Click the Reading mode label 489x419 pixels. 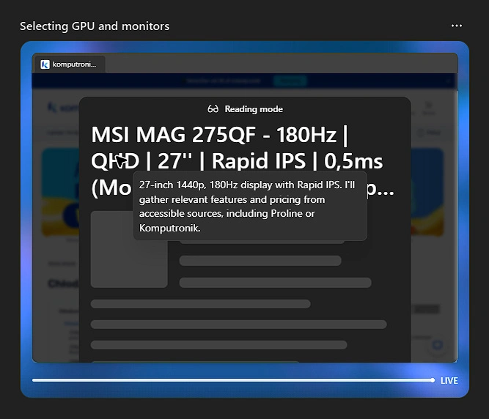point(254,109)
